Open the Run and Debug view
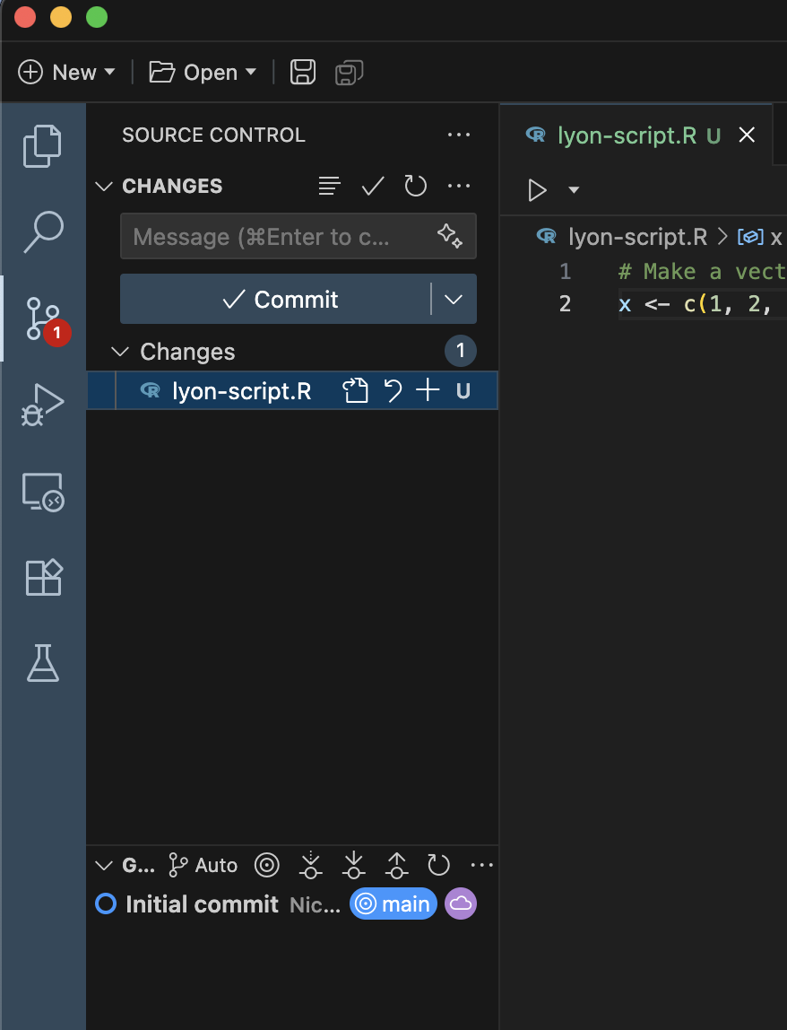 pyautogui.click(x=42, y=404)
